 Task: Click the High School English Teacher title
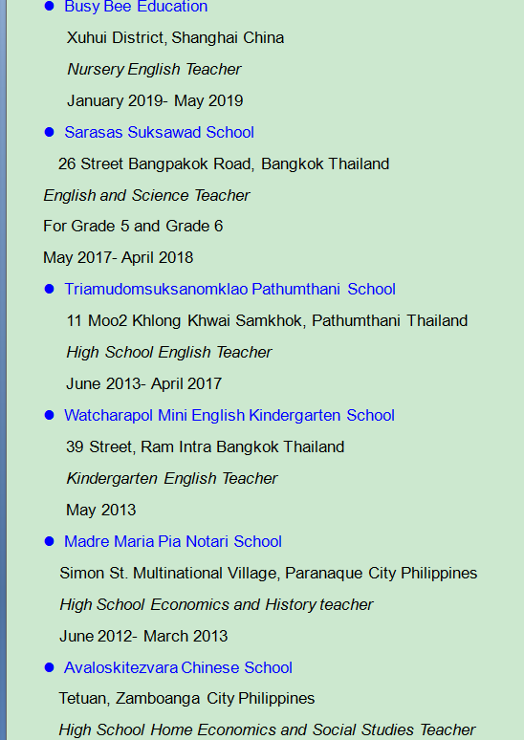pyautogui.click(x=169, y=352)
